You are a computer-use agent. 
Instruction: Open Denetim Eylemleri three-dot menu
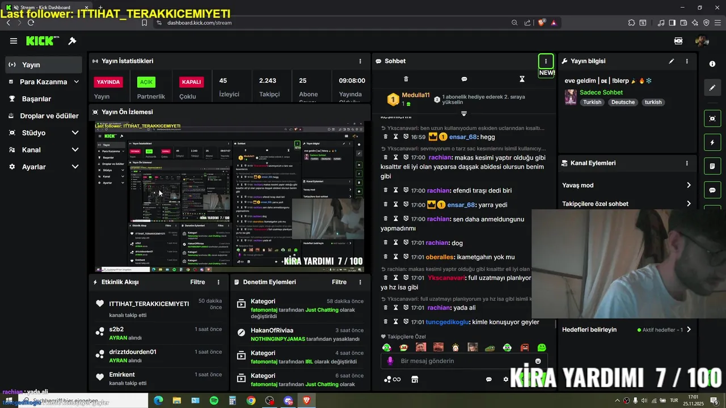[360, 282]
